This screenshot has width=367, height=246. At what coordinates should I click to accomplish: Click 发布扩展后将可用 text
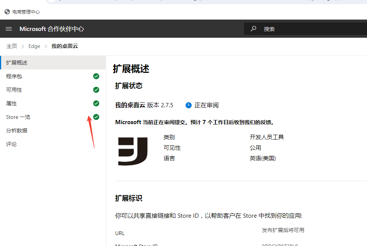[283, 231]
